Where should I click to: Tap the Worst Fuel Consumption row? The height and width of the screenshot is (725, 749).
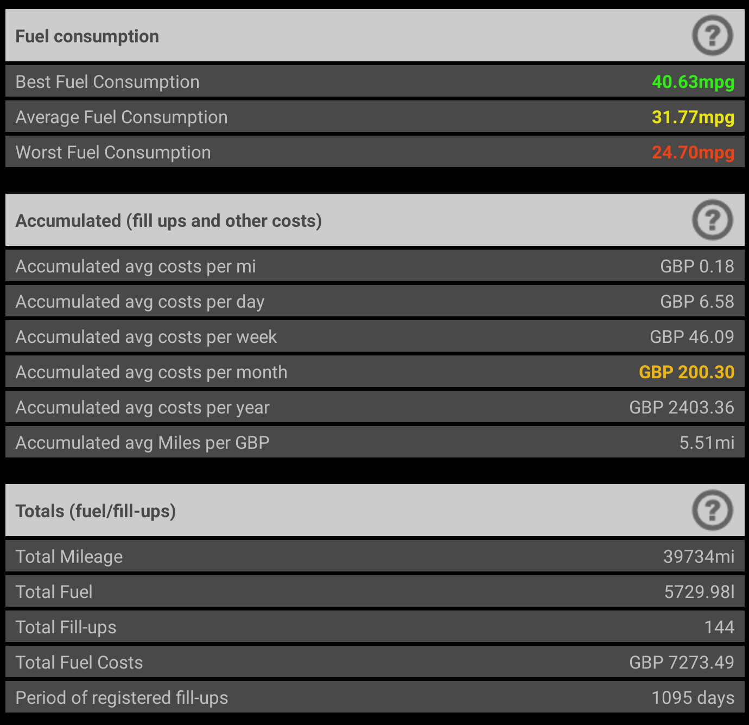pyautogui.click(x=374, y=152)
